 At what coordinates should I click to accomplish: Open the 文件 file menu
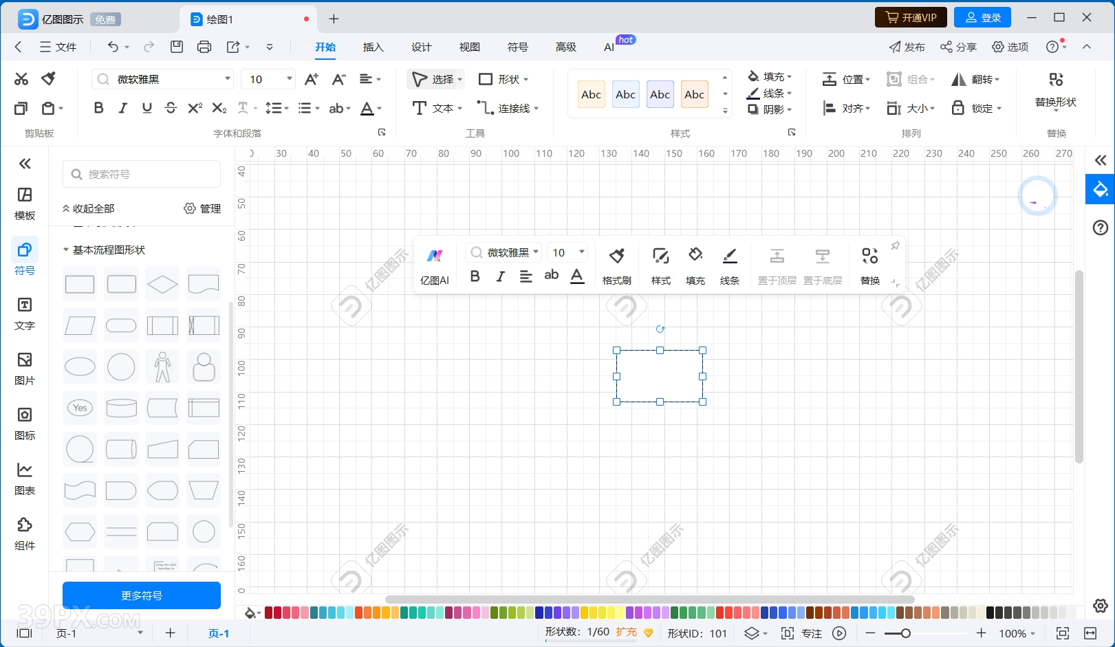58,47
